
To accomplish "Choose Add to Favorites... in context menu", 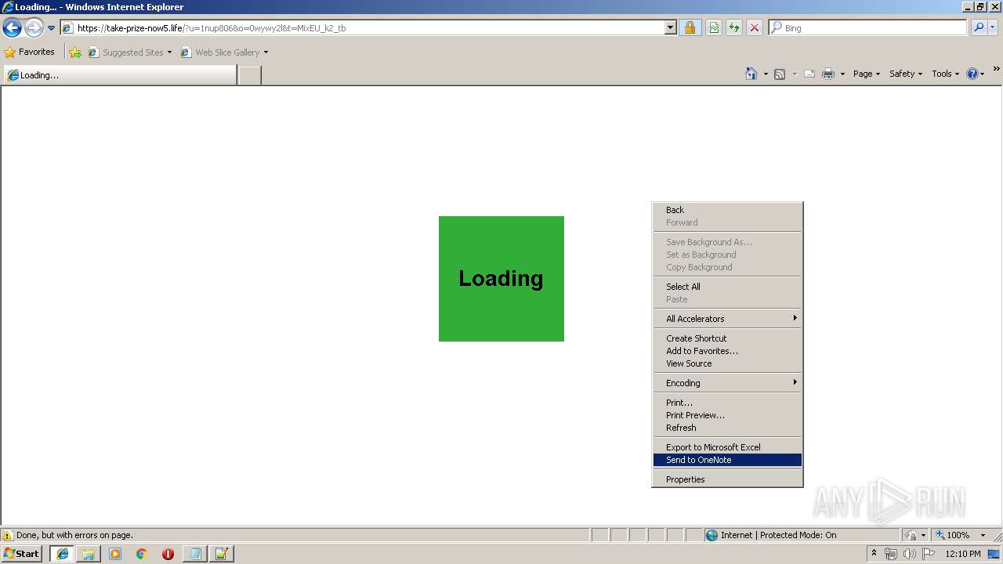I will point(727,351).
